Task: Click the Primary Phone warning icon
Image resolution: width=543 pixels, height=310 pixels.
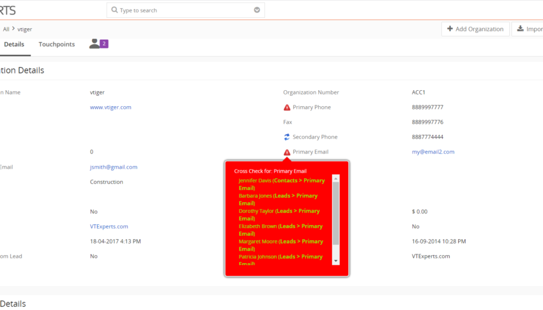Action: [287, 107]
